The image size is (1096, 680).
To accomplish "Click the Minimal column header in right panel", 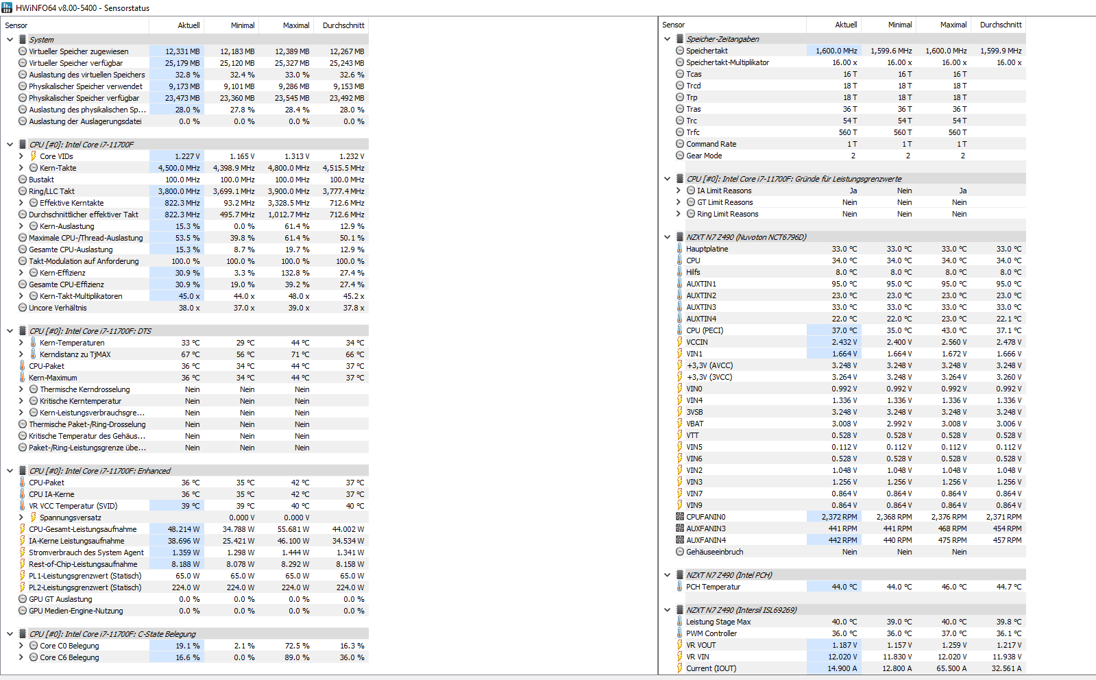I will (888, 25).
